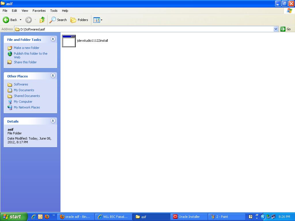This screenshot has width=295, height=221.
Task: Click the new folder icon in tasks
Action: tap(10, 48)
